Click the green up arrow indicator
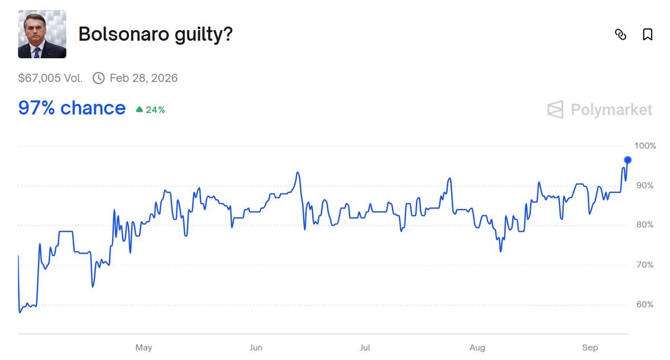This screenshot has height=360, width=670. pos(140,110)
